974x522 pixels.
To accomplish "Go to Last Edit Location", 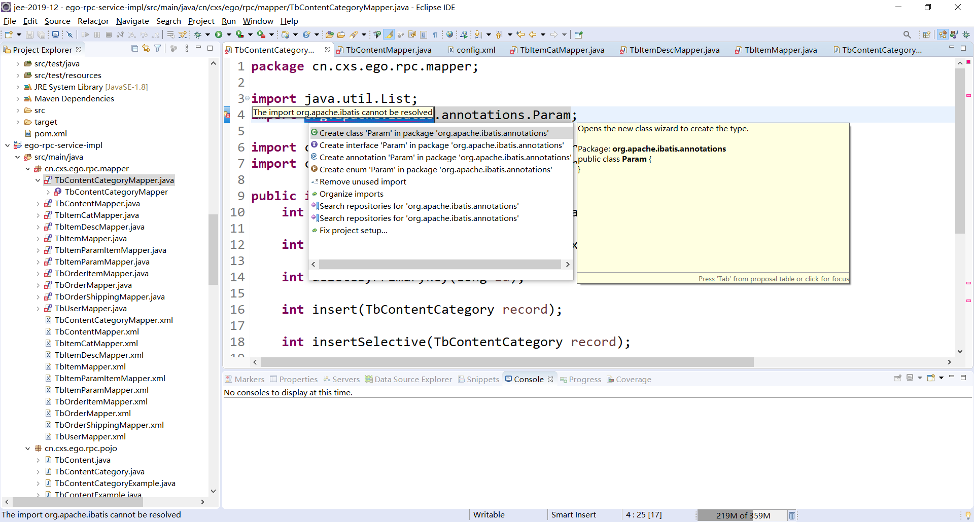I will click(520, 34).
